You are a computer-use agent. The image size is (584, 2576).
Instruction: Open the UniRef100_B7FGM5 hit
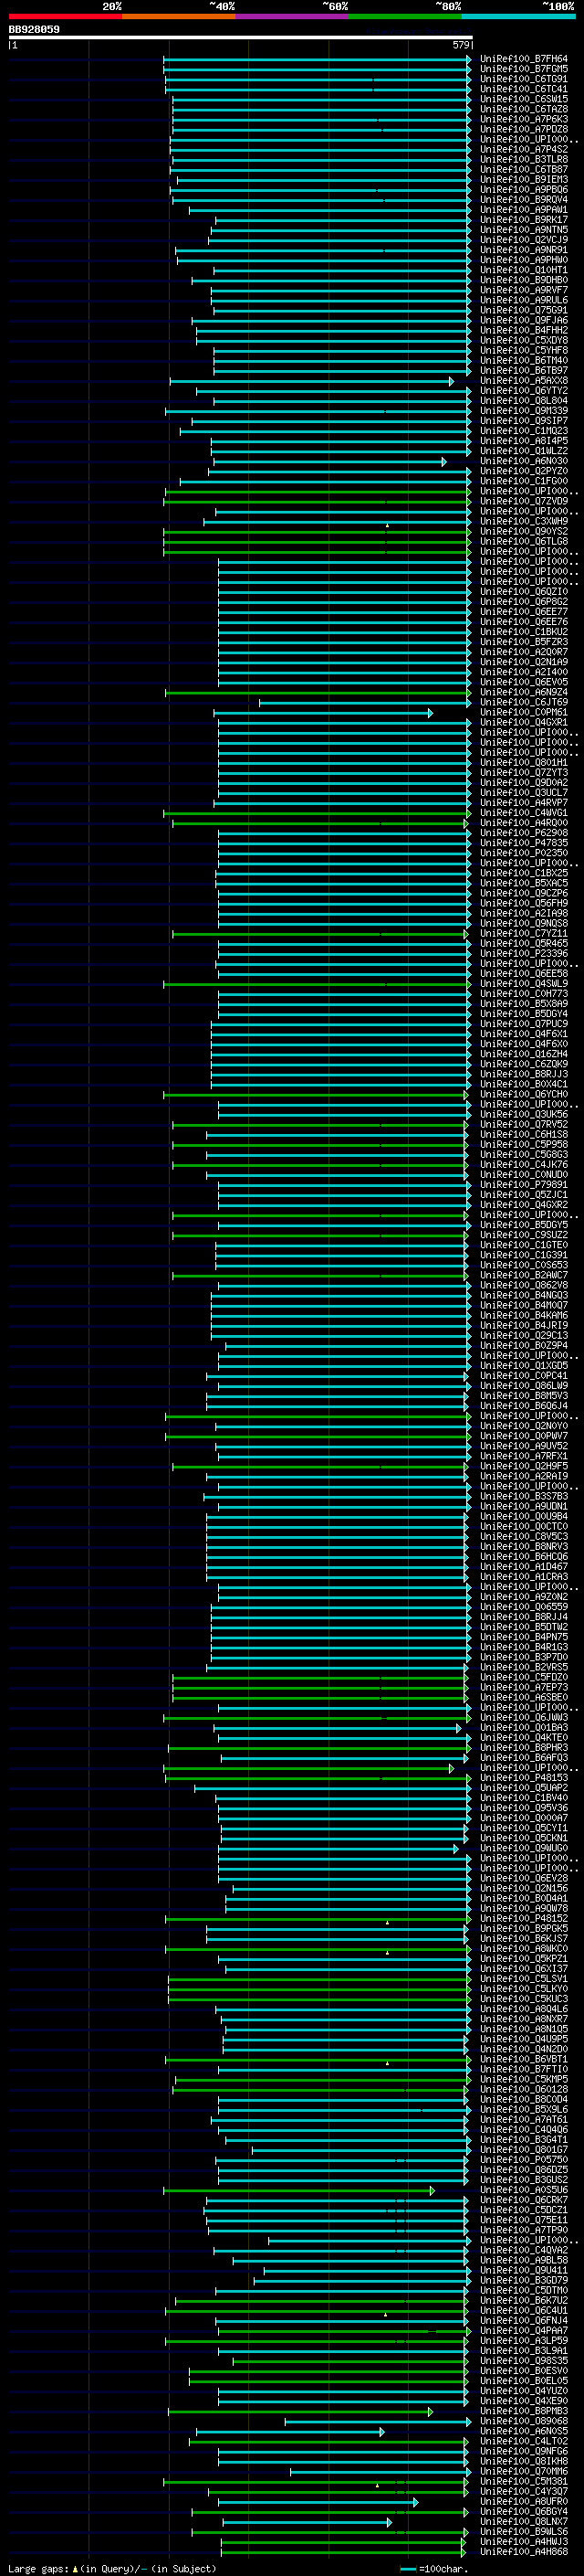tap(524, 69)
